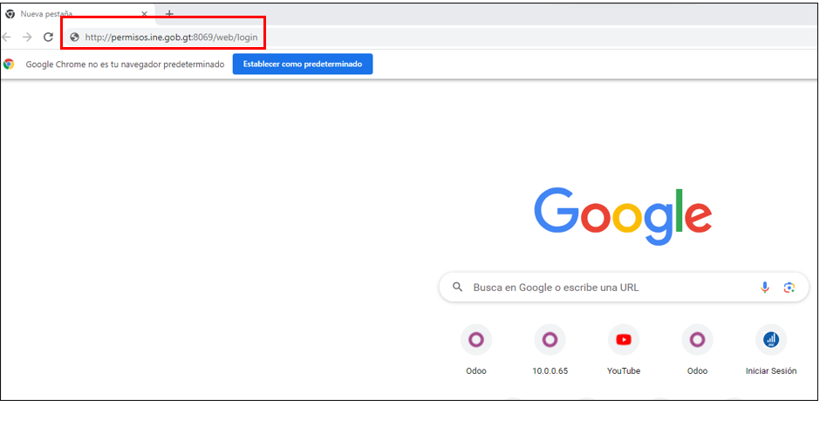820x434 pixels.
Task: Open a new tab with plus button
Action: 169,14
